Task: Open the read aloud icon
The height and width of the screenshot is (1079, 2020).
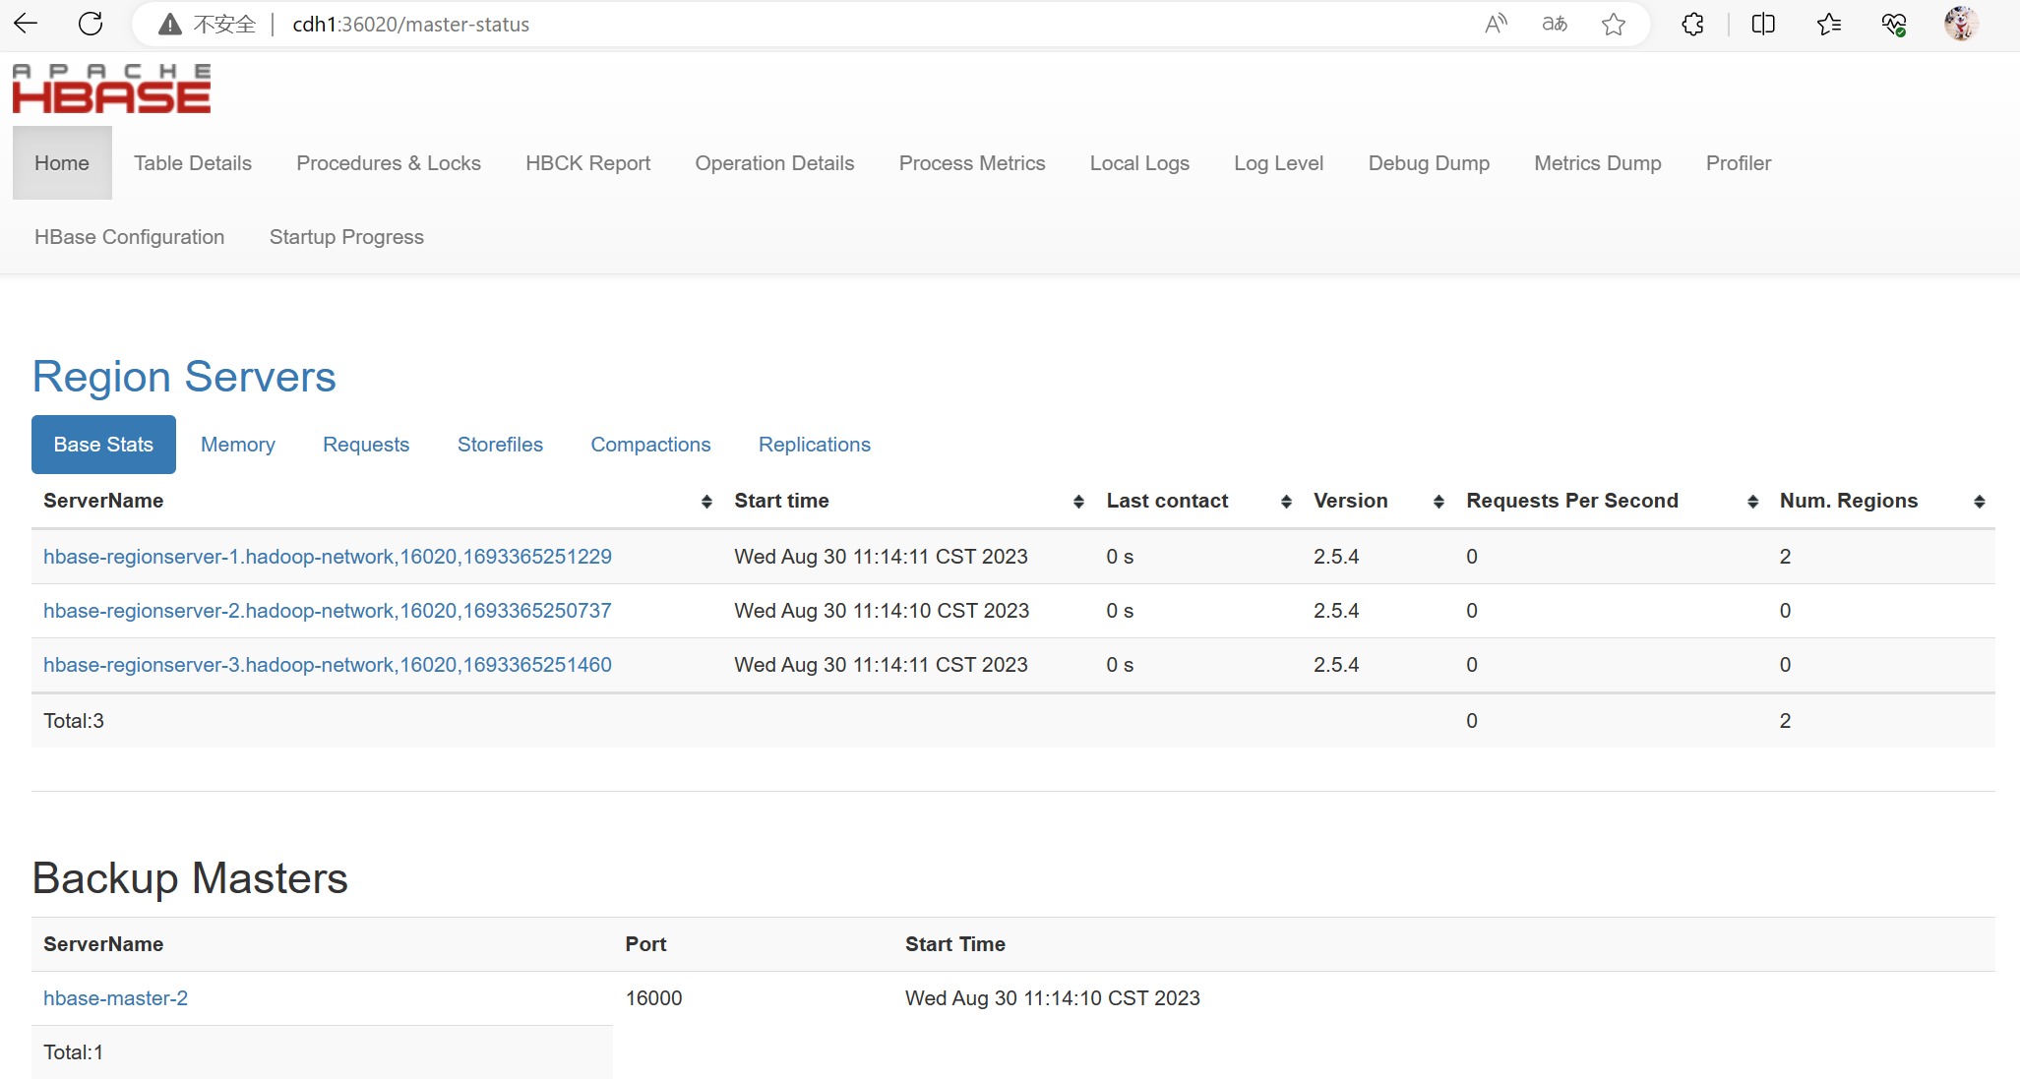Action: point(1496,25)
